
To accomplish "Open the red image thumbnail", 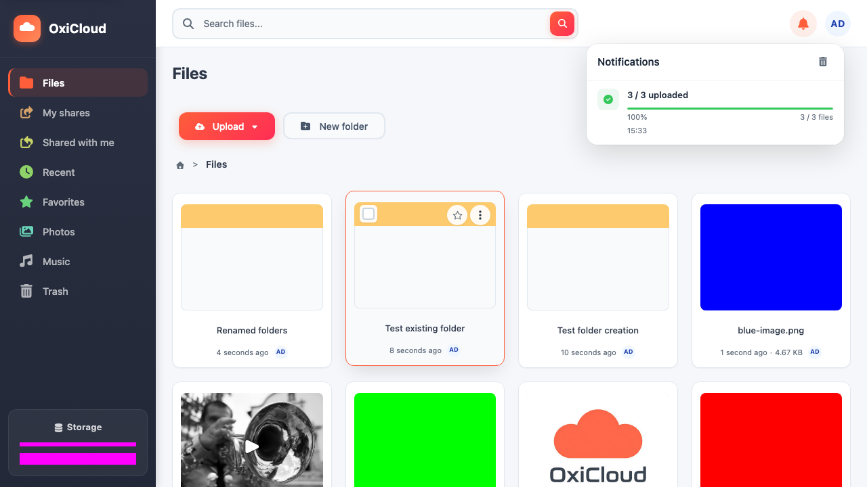I will click(x=771, y=440).
